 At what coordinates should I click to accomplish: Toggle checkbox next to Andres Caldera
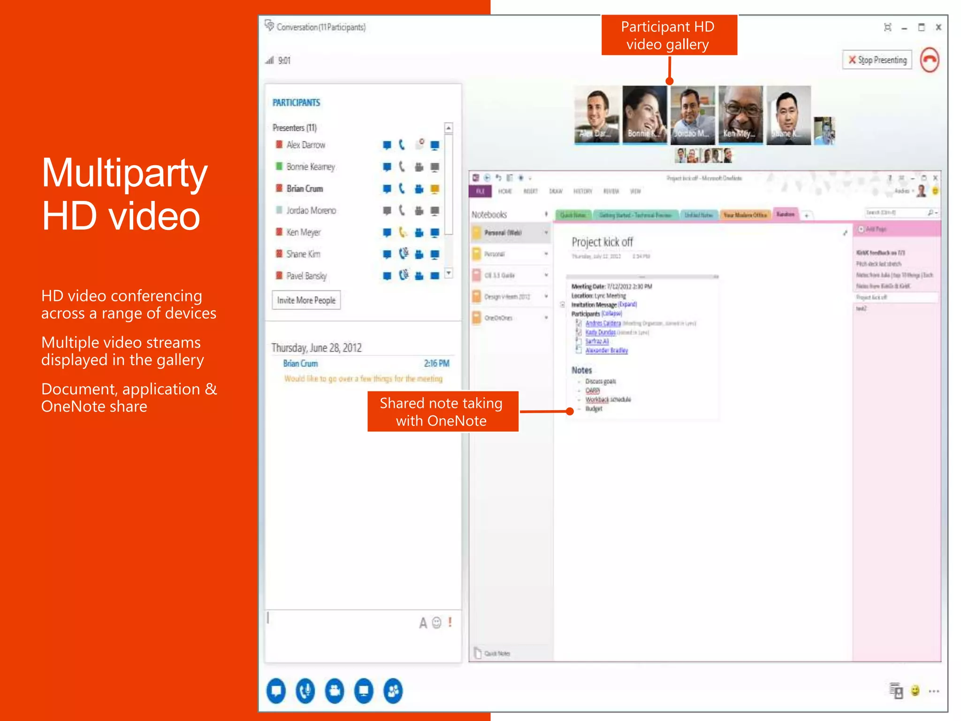coord(579,323)
